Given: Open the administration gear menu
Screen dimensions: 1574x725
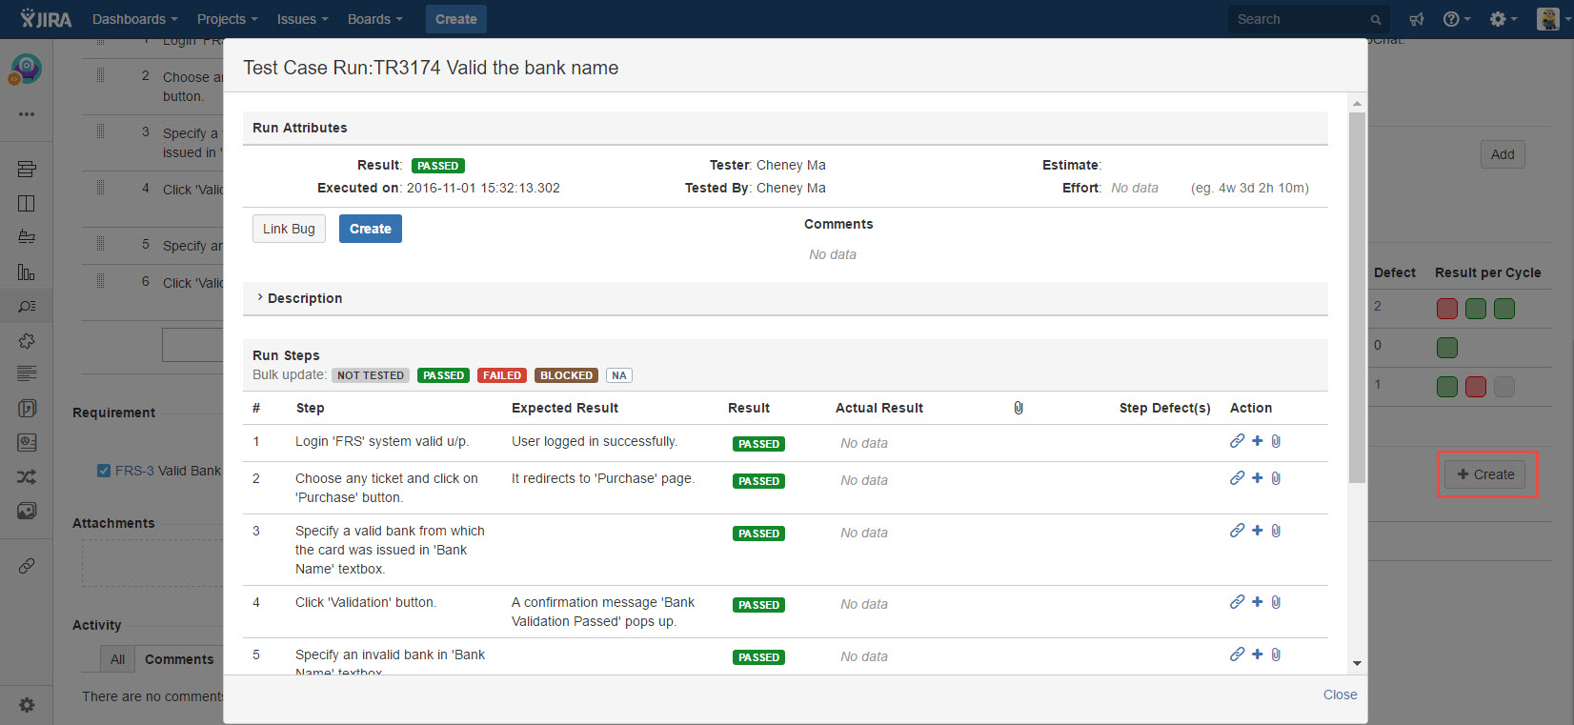Looking at the screenshot, I should pos(1503,19).
